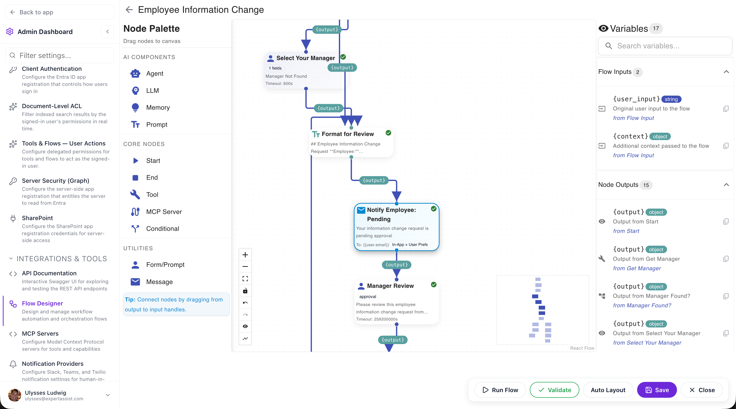The height and width of the screenshot is (409, 736).
Task: Select the Manager Review node
Action: click(397, 302)
